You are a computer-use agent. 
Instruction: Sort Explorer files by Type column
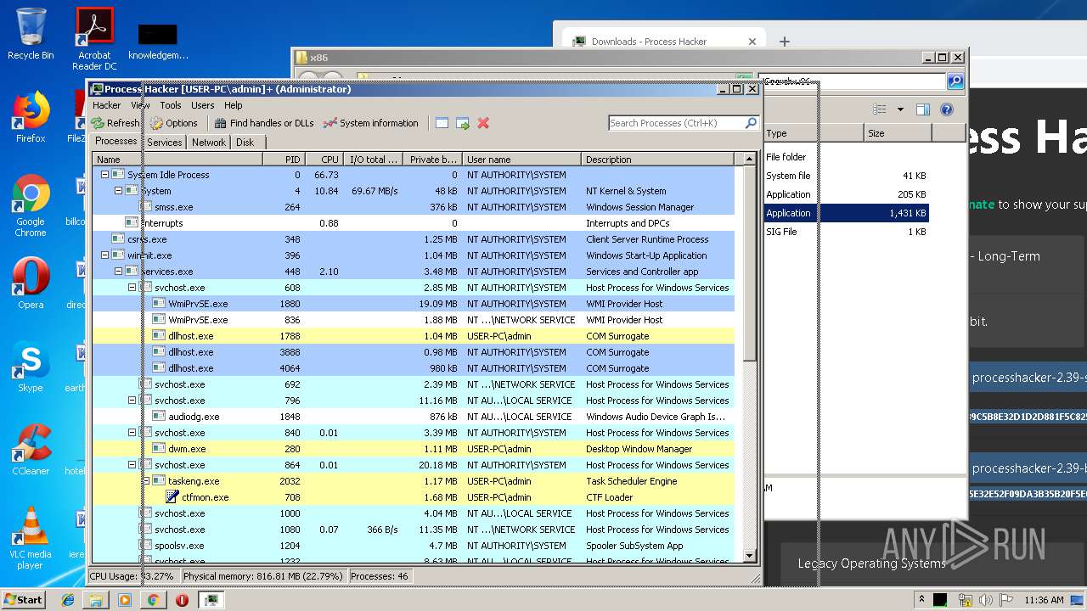tap(813, 133)
